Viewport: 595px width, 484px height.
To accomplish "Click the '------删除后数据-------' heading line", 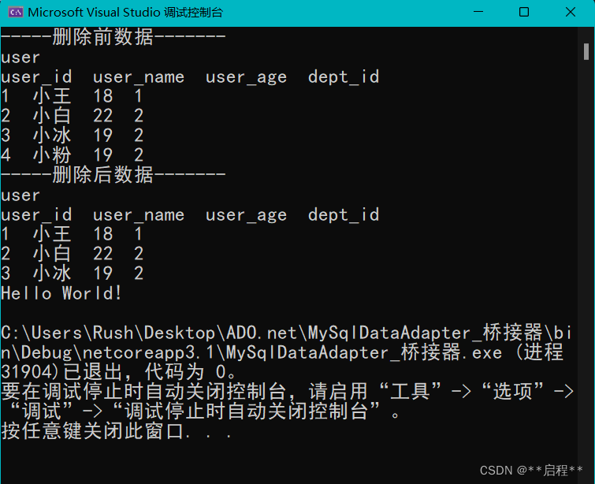I will tap(113, 175).
